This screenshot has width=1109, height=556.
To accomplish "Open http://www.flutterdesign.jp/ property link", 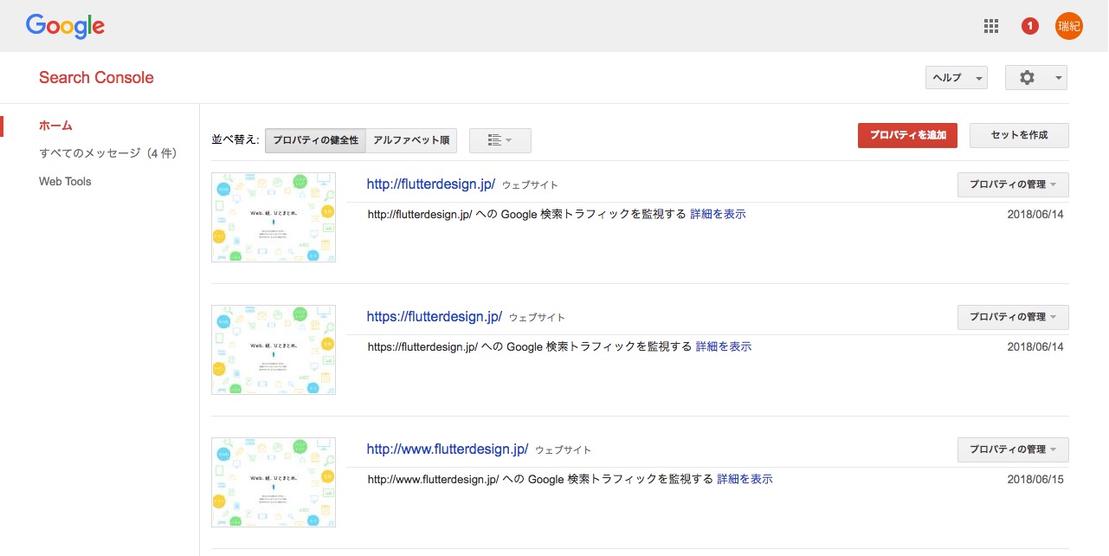I will 448,449.
